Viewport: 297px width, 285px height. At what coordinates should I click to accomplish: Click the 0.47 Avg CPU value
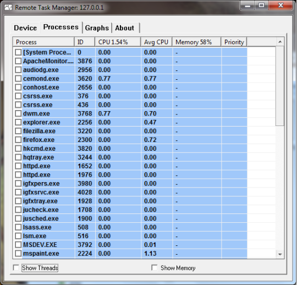(x=150, y=122)
